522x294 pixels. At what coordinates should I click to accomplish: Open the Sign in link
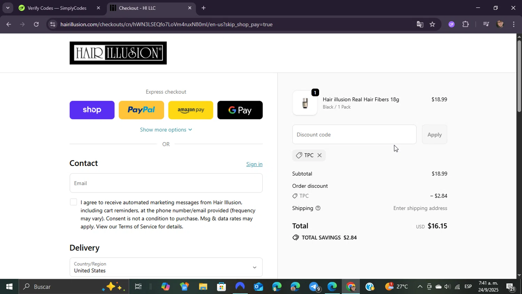pyautogui.click(x=254, y=164)
